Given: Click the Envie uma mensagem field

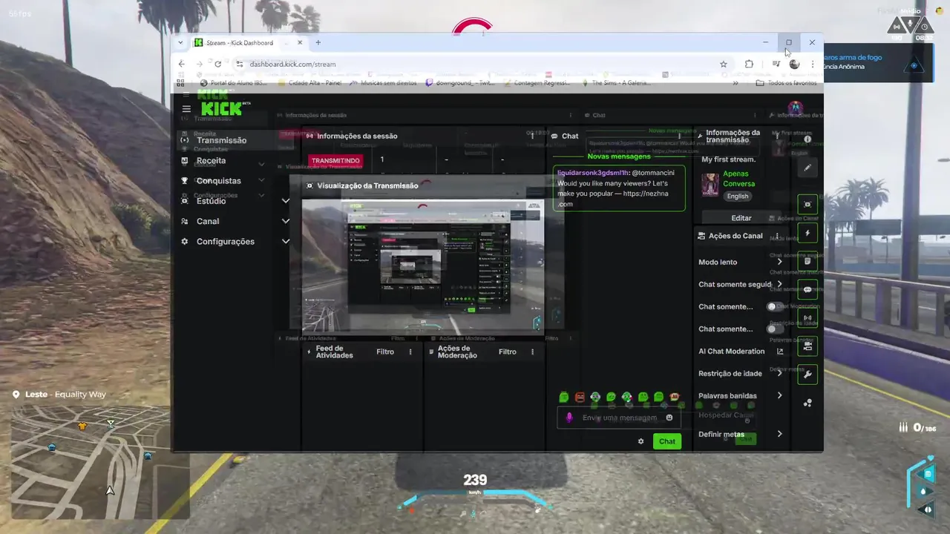Looking at the screenshot, I should 619,418.
